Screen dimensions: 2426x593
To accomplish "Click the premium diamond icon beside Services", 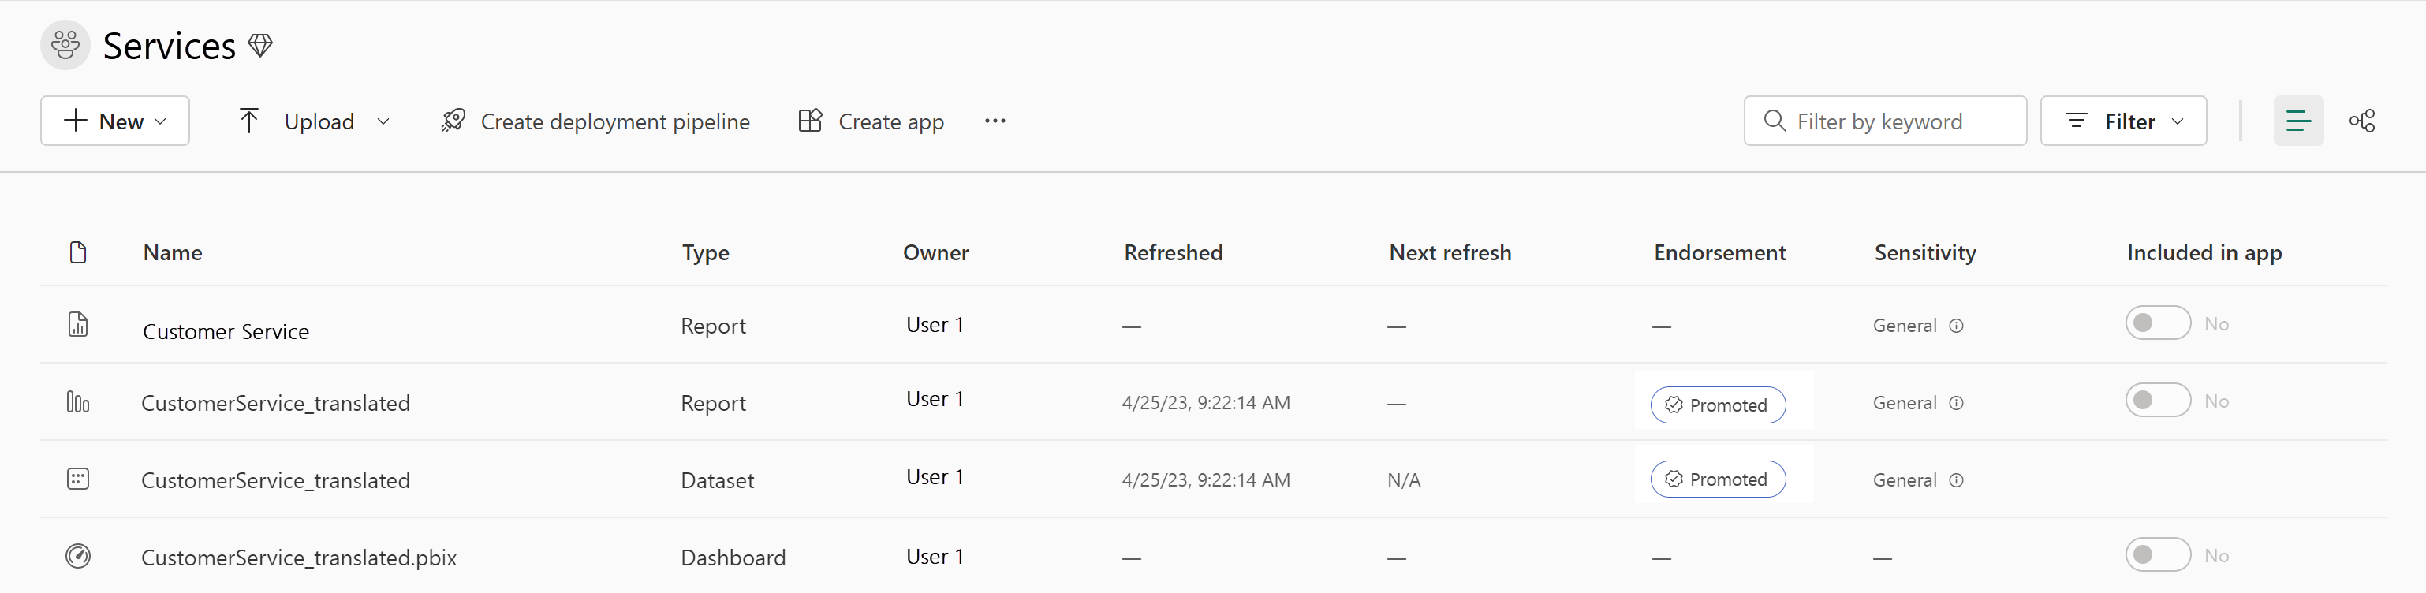I will click(261, 45).
